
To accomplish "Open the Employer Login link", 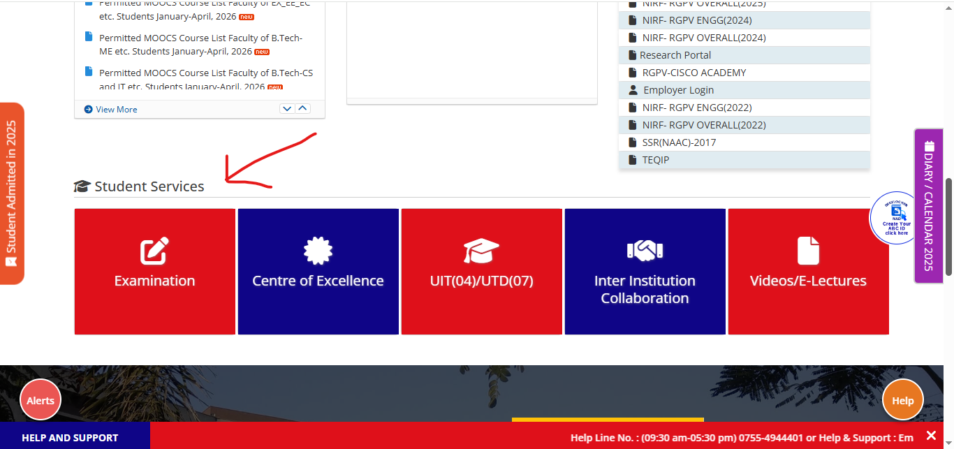I will pyautogui.click(x=678, y=90).
